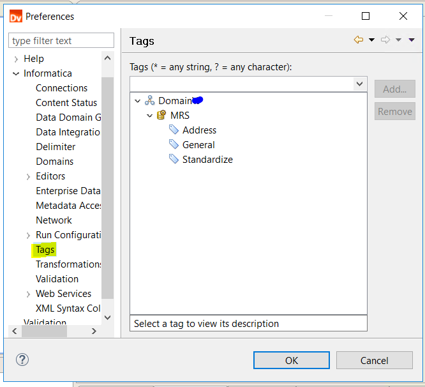Screen dimensions: 425x387
Task: Close the Preferences dialog
Action: pos(403,16)
